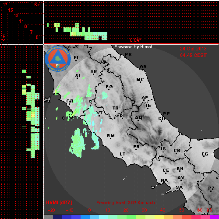Click the 60 dBZ scale value
The image size is (219, 219).
200,210
